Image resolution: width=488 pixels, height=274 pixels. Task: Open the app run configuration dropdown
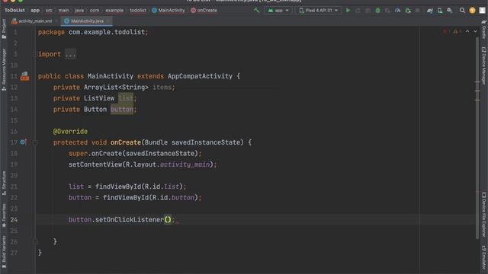pyautogui.click(x=278, y=10)
